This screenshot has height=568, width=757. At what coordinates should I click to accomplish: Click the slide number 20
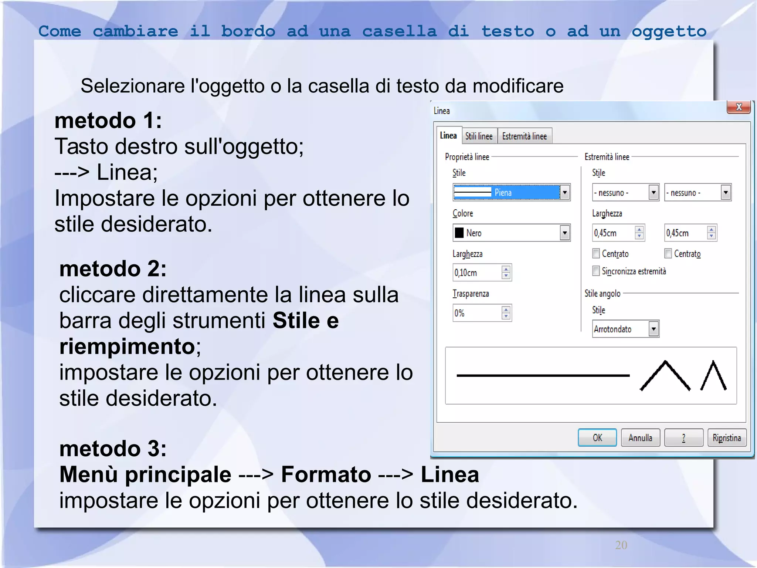pos(621,545)
